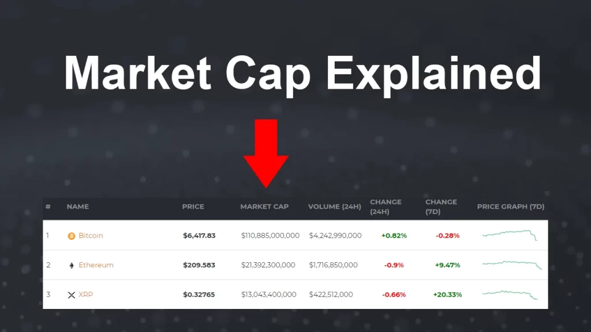Click the Ethereum diamond icon
591x332 pixels.
point(72,265)
